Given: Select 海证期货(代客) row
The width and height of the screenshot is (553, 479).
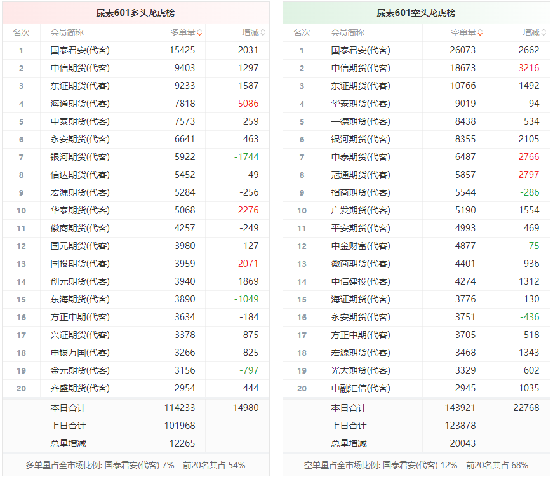Looking at the screenshot, I should coord(416,299).
